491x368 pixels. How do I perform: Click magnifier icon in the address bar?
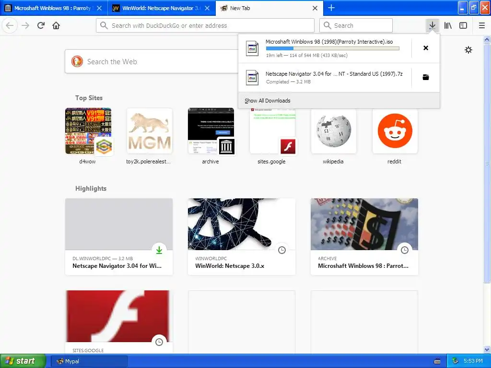(x=104, y=25)
